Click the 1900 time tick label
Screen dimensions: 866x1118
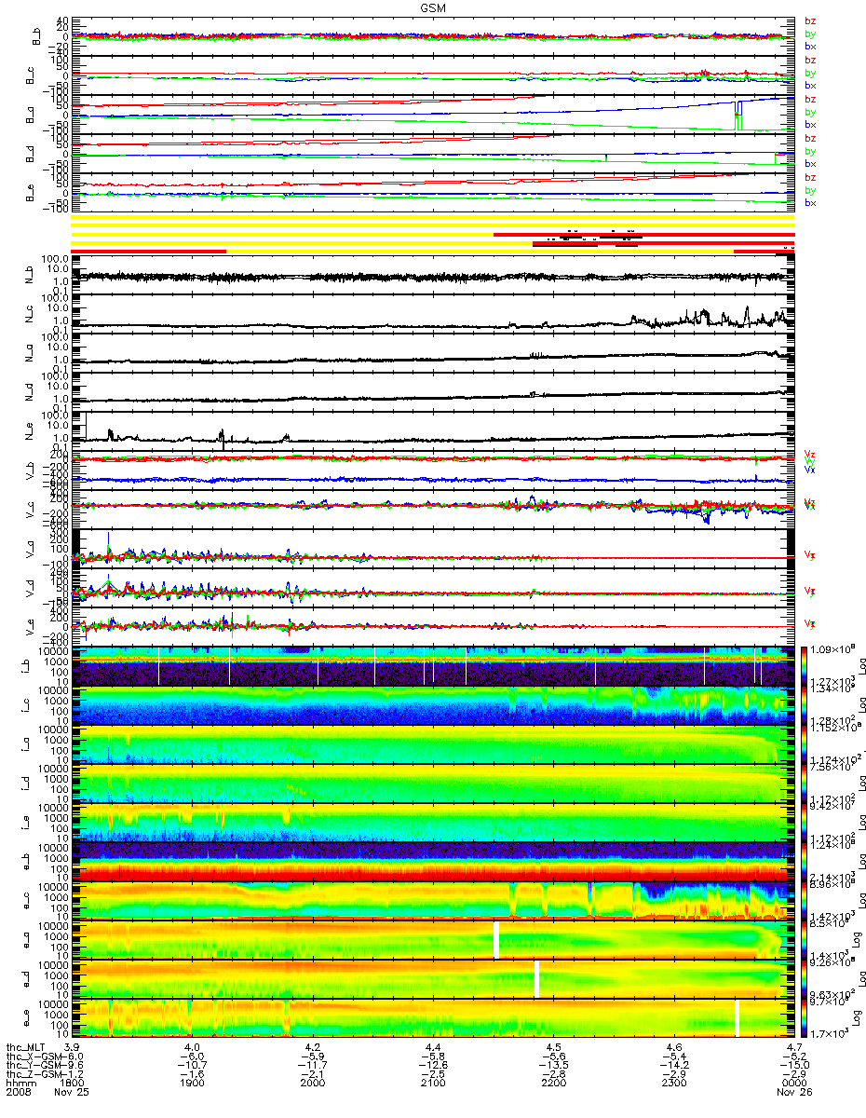193,1083
